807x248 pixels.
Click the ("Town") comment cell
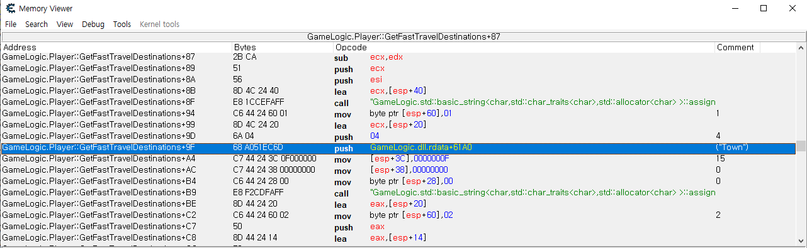click(x=732, y=148)
